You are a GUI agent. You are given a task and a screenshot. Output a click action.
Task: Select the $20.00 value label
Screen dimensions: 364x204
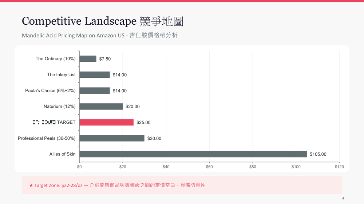coord(132,106)
